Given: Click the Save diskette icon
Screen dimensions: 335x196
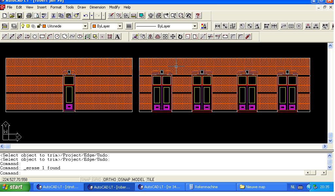Looking at the screenshot, I should [20, 16].
